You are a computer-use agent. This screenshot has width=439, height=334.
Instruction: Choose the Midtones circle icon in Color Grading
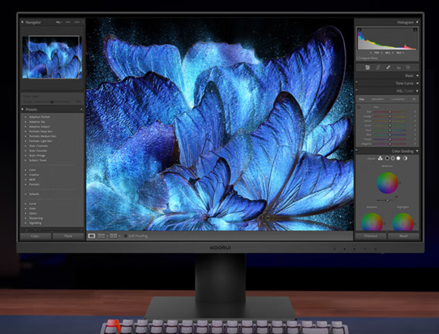coord(392,158)
